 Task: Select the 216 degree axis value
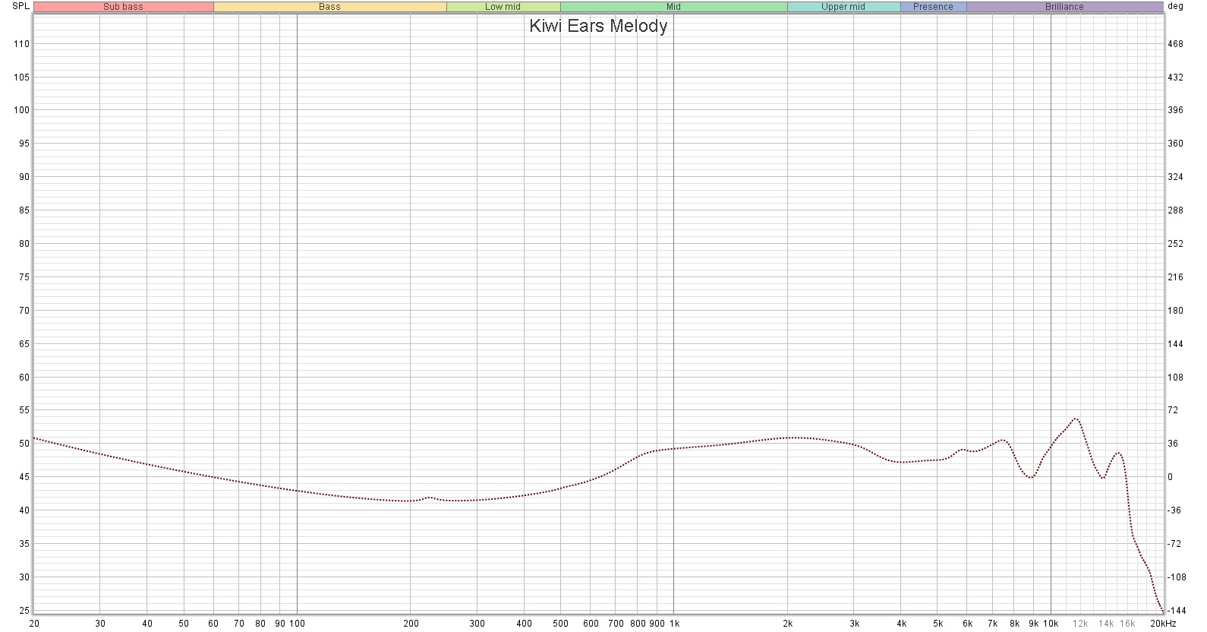pyautogui.click(x=1175, y=277)
